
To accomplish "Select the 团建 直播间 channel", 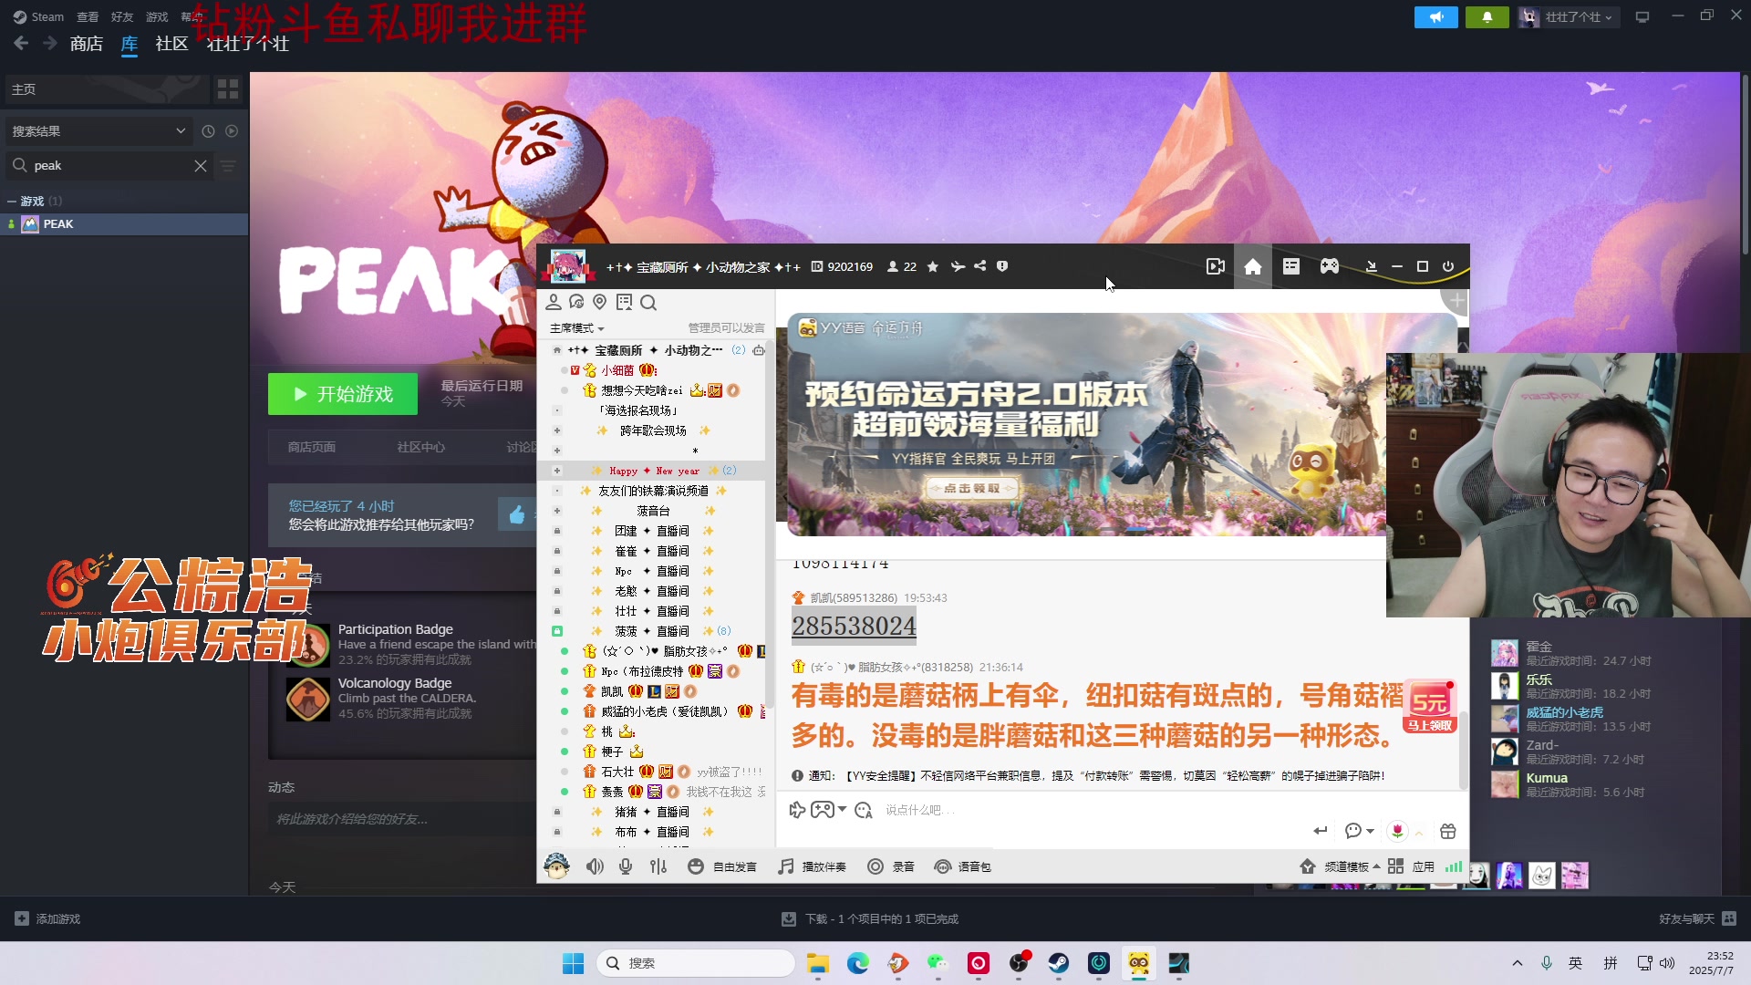I will coord(651,531).
